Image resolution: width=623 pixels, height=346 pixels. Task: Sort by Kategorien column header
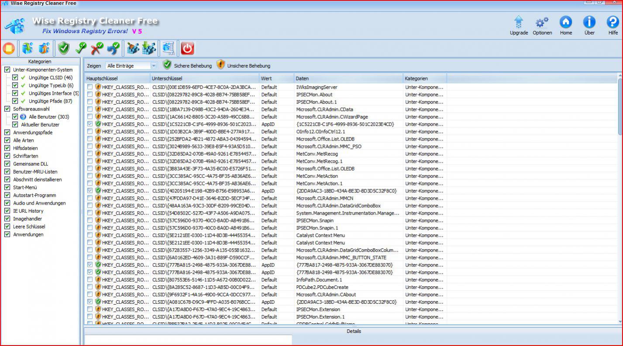[x=425, y=79]
